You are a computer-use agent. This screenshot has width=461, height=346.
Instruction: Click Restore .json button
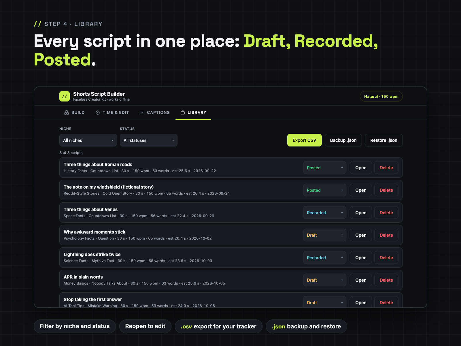pos(384,140)
